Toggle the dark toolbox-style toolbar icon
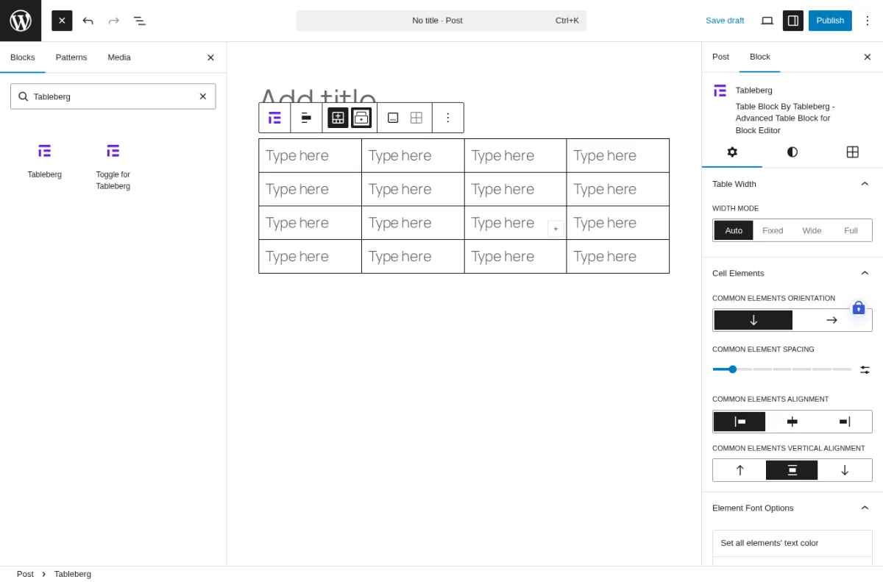 [361, 118]
